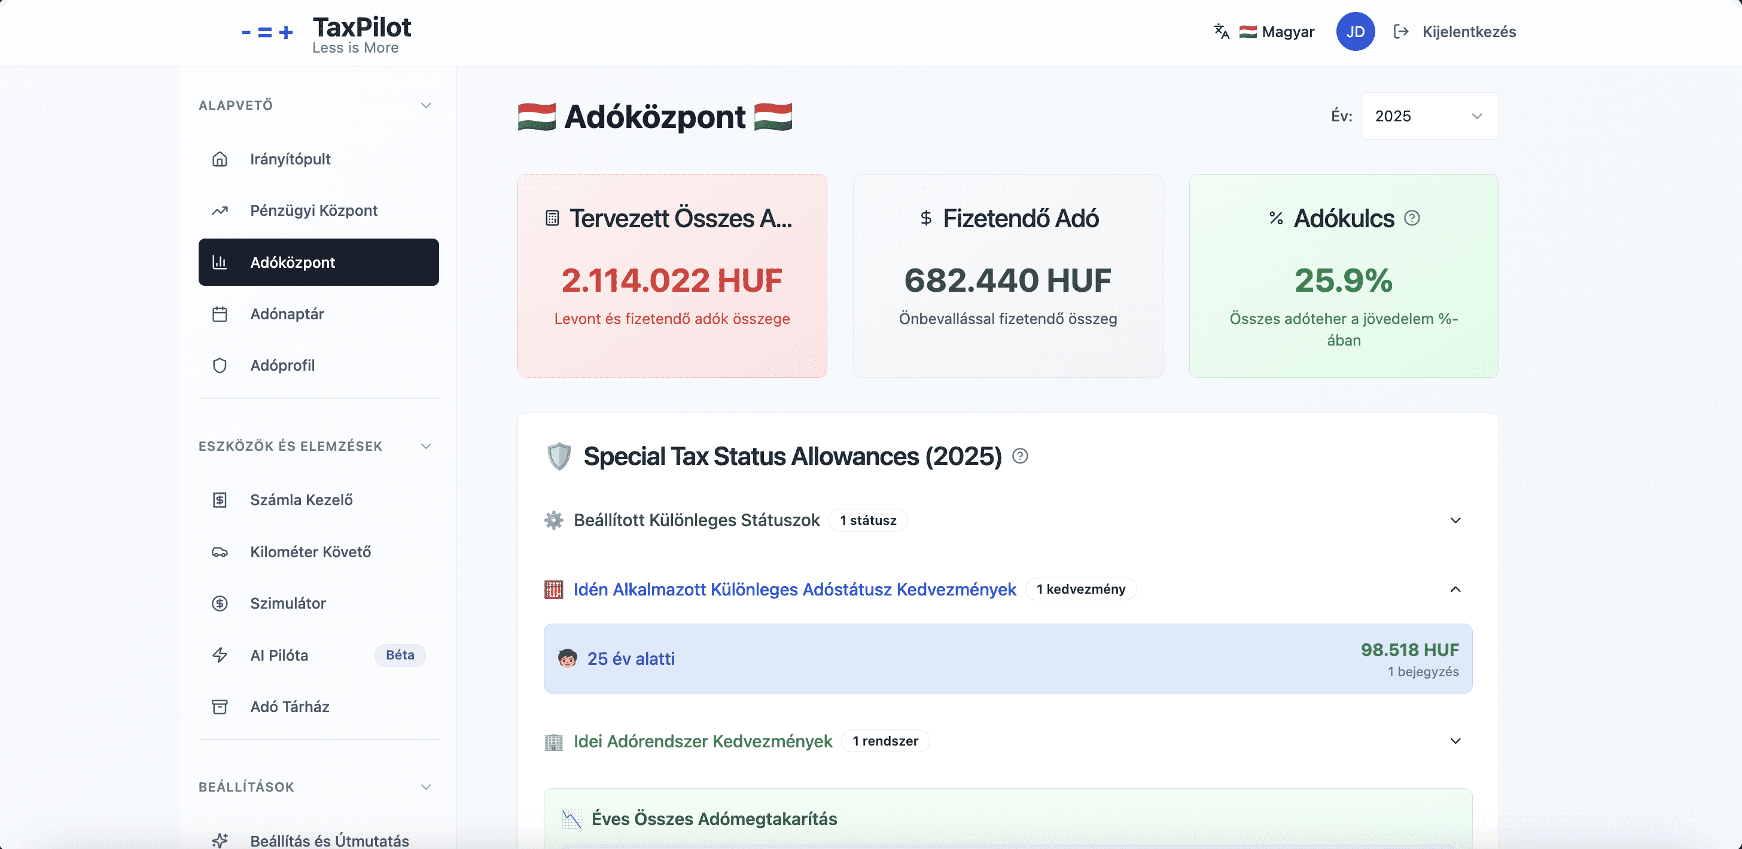Click help icon beside Special Tax Status Allowances
The width and height of the screenshot is (1742, 849).
tap(1020, 456)
